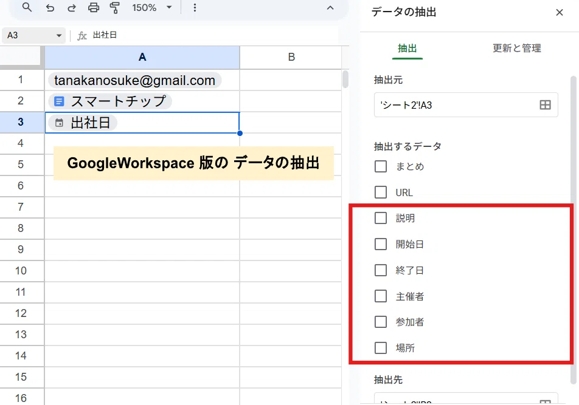Viewport: 579px width, 405px height.
Task: Click the tanakanosuke@gmail.com people chip
Action: 135,80
